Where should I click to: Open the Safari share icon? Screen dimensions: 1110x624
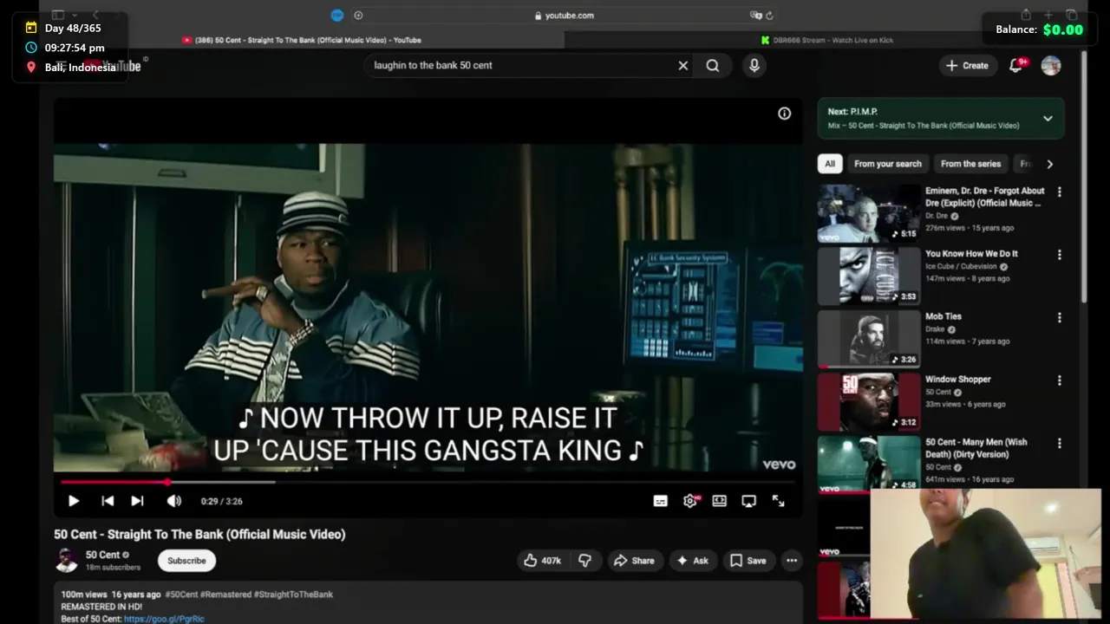1026,15
